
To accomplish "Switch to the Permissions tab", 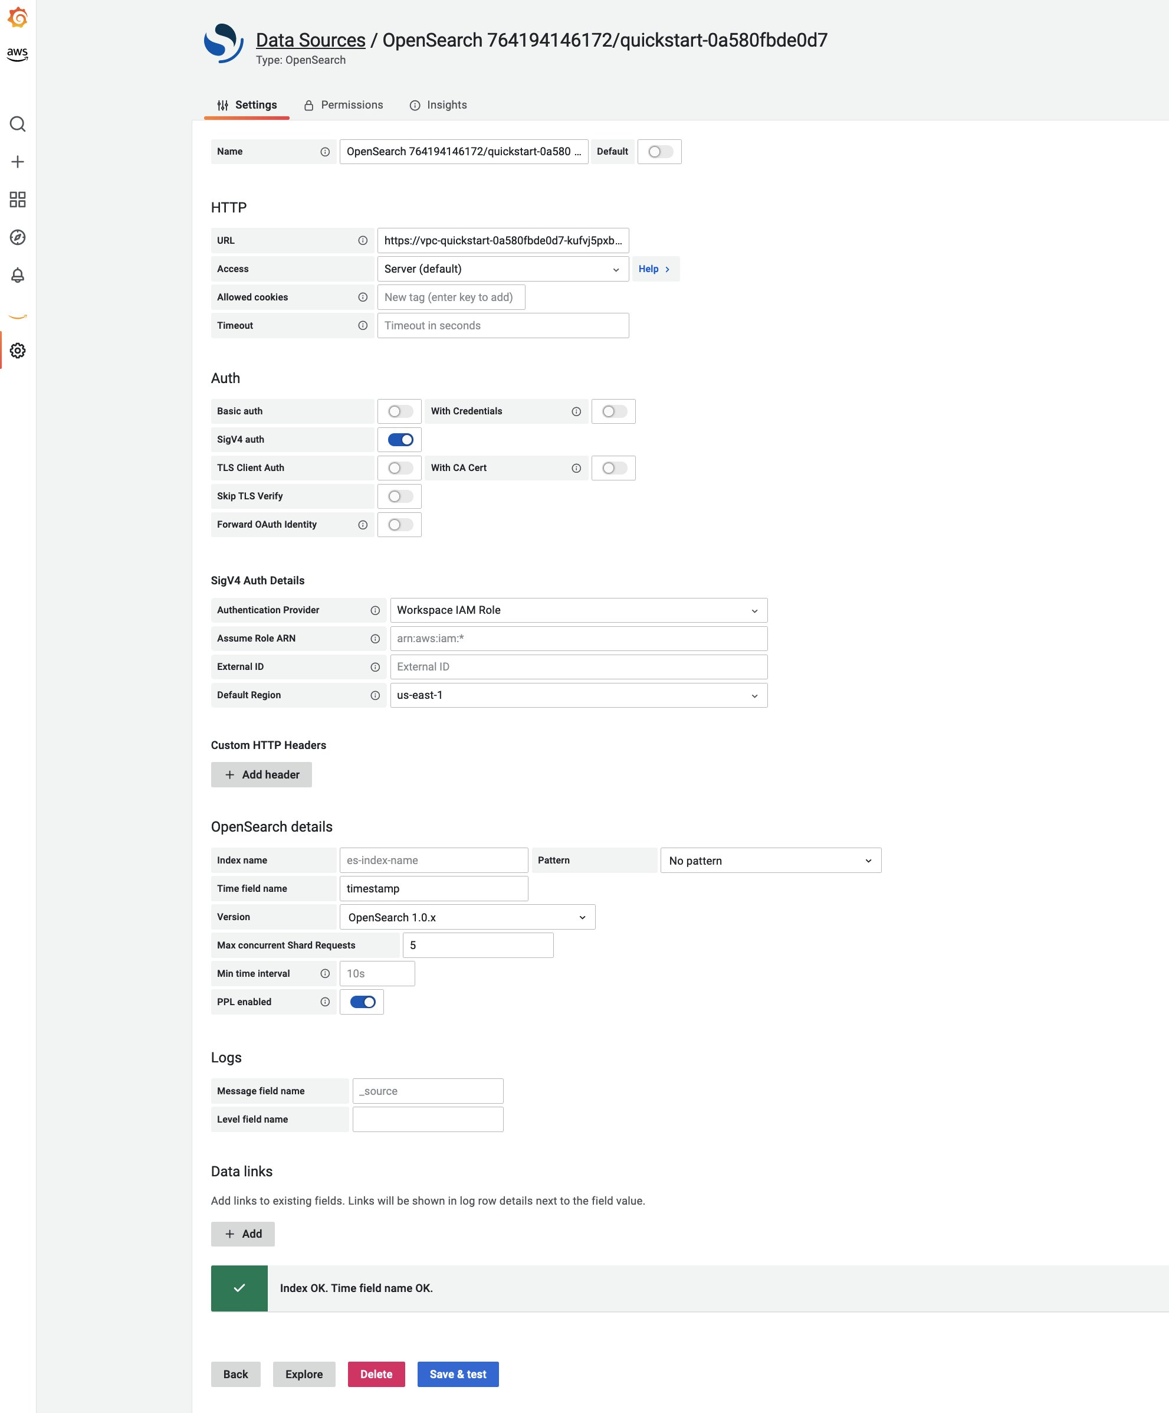I will (x=343, y=105).
